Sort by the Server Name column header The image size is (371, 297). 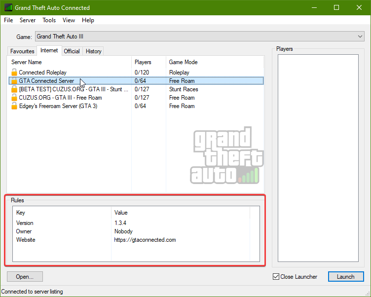coord(70,62)
